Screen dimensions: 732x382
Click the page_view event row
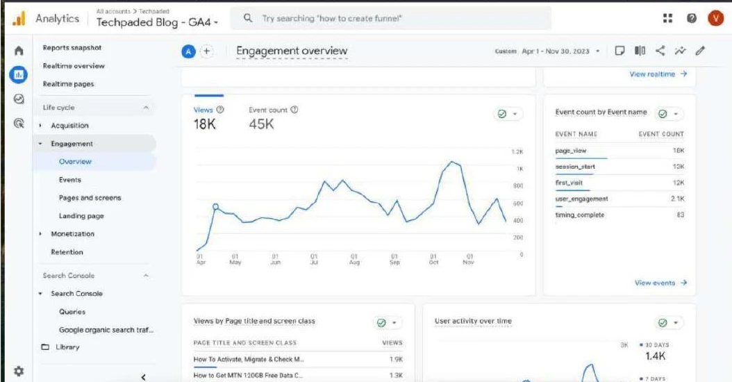point(619,151)
